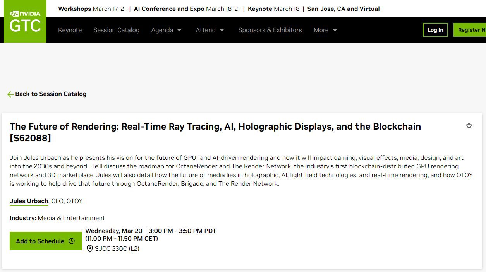This screenshot has width=486, height=272.
Task: Click the green back arrow icon
Action: [10, 94]
